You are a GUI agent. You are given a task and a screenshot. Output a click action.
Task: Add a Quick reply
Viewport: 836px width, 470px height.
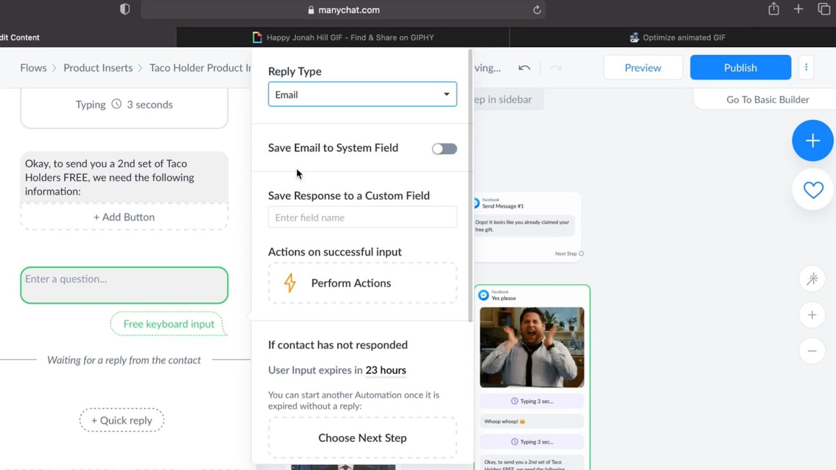pyautogui.click(x=122, y=420)
